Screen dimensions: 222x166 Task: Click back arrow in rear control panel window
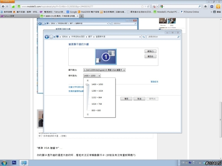click(x=40, y=24)
